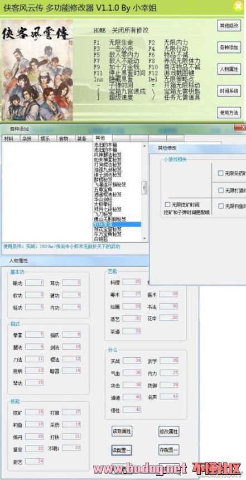
Task: Select 东方宝典秘笈 in the item list
Action: click(108, 234)
